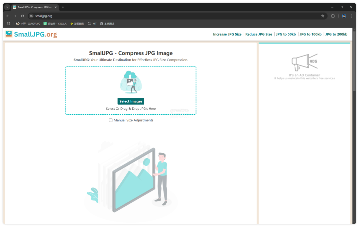This screenshot has width=359, height=227.
Task: Click the page vertical scrollbar thumb
Action: (354, 60)
